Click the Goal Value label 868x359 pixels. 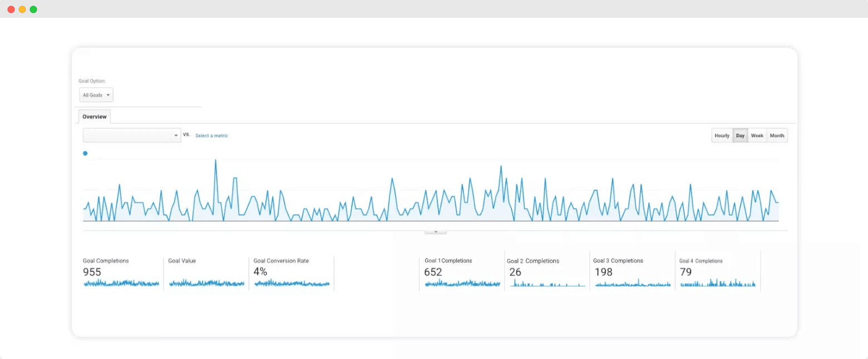point(182,261)
